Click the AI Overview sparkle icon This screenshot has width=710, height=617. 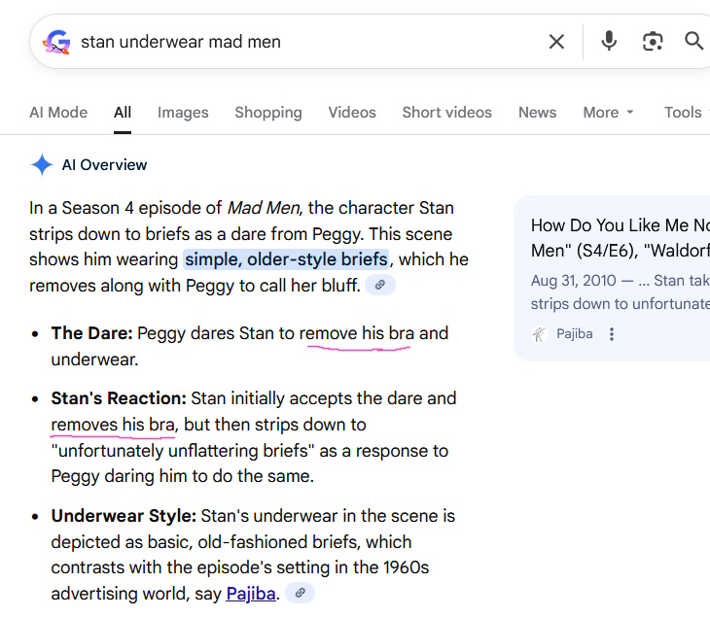42,164
